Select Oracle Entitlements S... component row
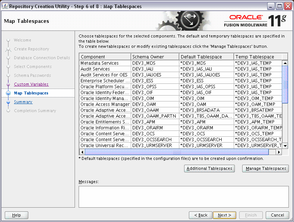This screenshot has height=222, width=294. (105, 122)
